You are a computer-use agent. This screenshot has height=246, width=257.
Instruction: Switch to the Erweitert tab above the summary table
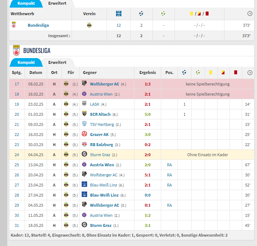57,3
